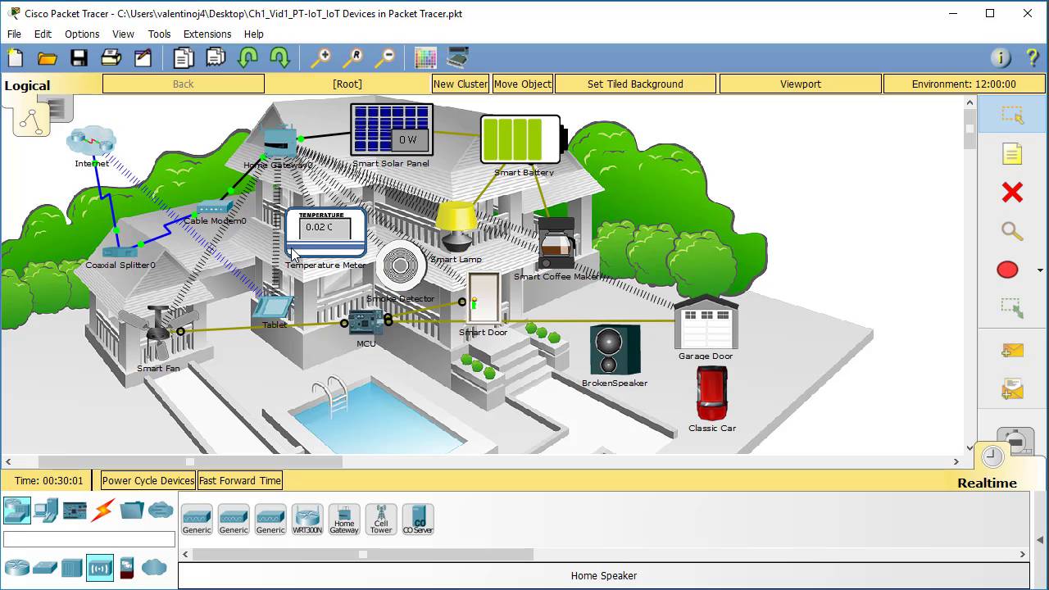This screenshot has height=590, width=1049.
Task: Open the [Root] cluster navigation
Action: click(347, 84)
